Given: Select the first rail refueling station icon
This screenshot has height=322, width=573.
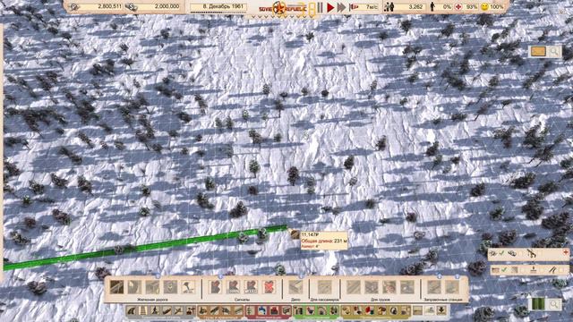Looking at the screenshot, I should pyautogui.click(x=433, y=287).
